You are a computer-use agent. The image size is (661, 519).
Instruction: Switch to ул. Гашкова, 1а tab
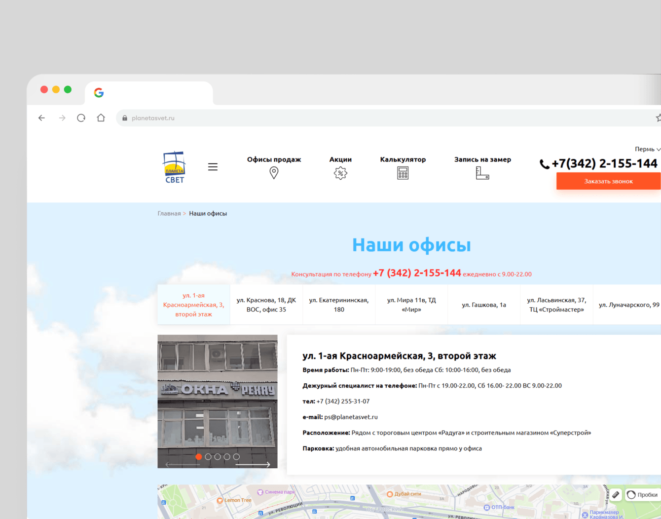coord(484,305)
